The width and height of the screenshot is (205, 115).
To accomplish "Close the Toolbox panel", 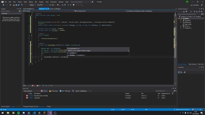I will pyautogui.click(x=20, y=9).
